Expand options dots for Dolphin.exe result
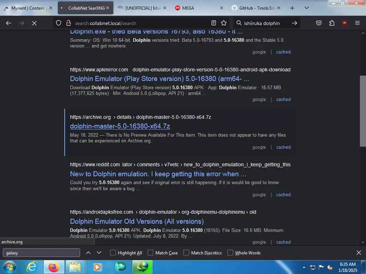Screen dimensions: 366x274 271,52
